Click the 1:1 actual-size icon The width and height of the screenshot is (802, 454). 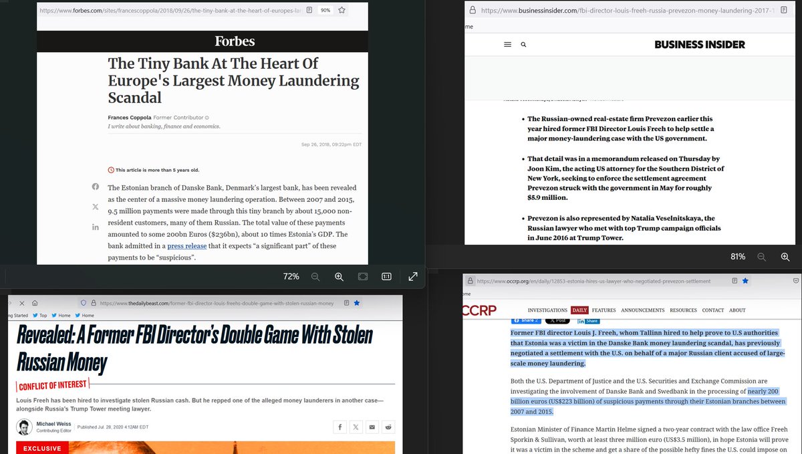pyautogui.click(x=386, y=276)
